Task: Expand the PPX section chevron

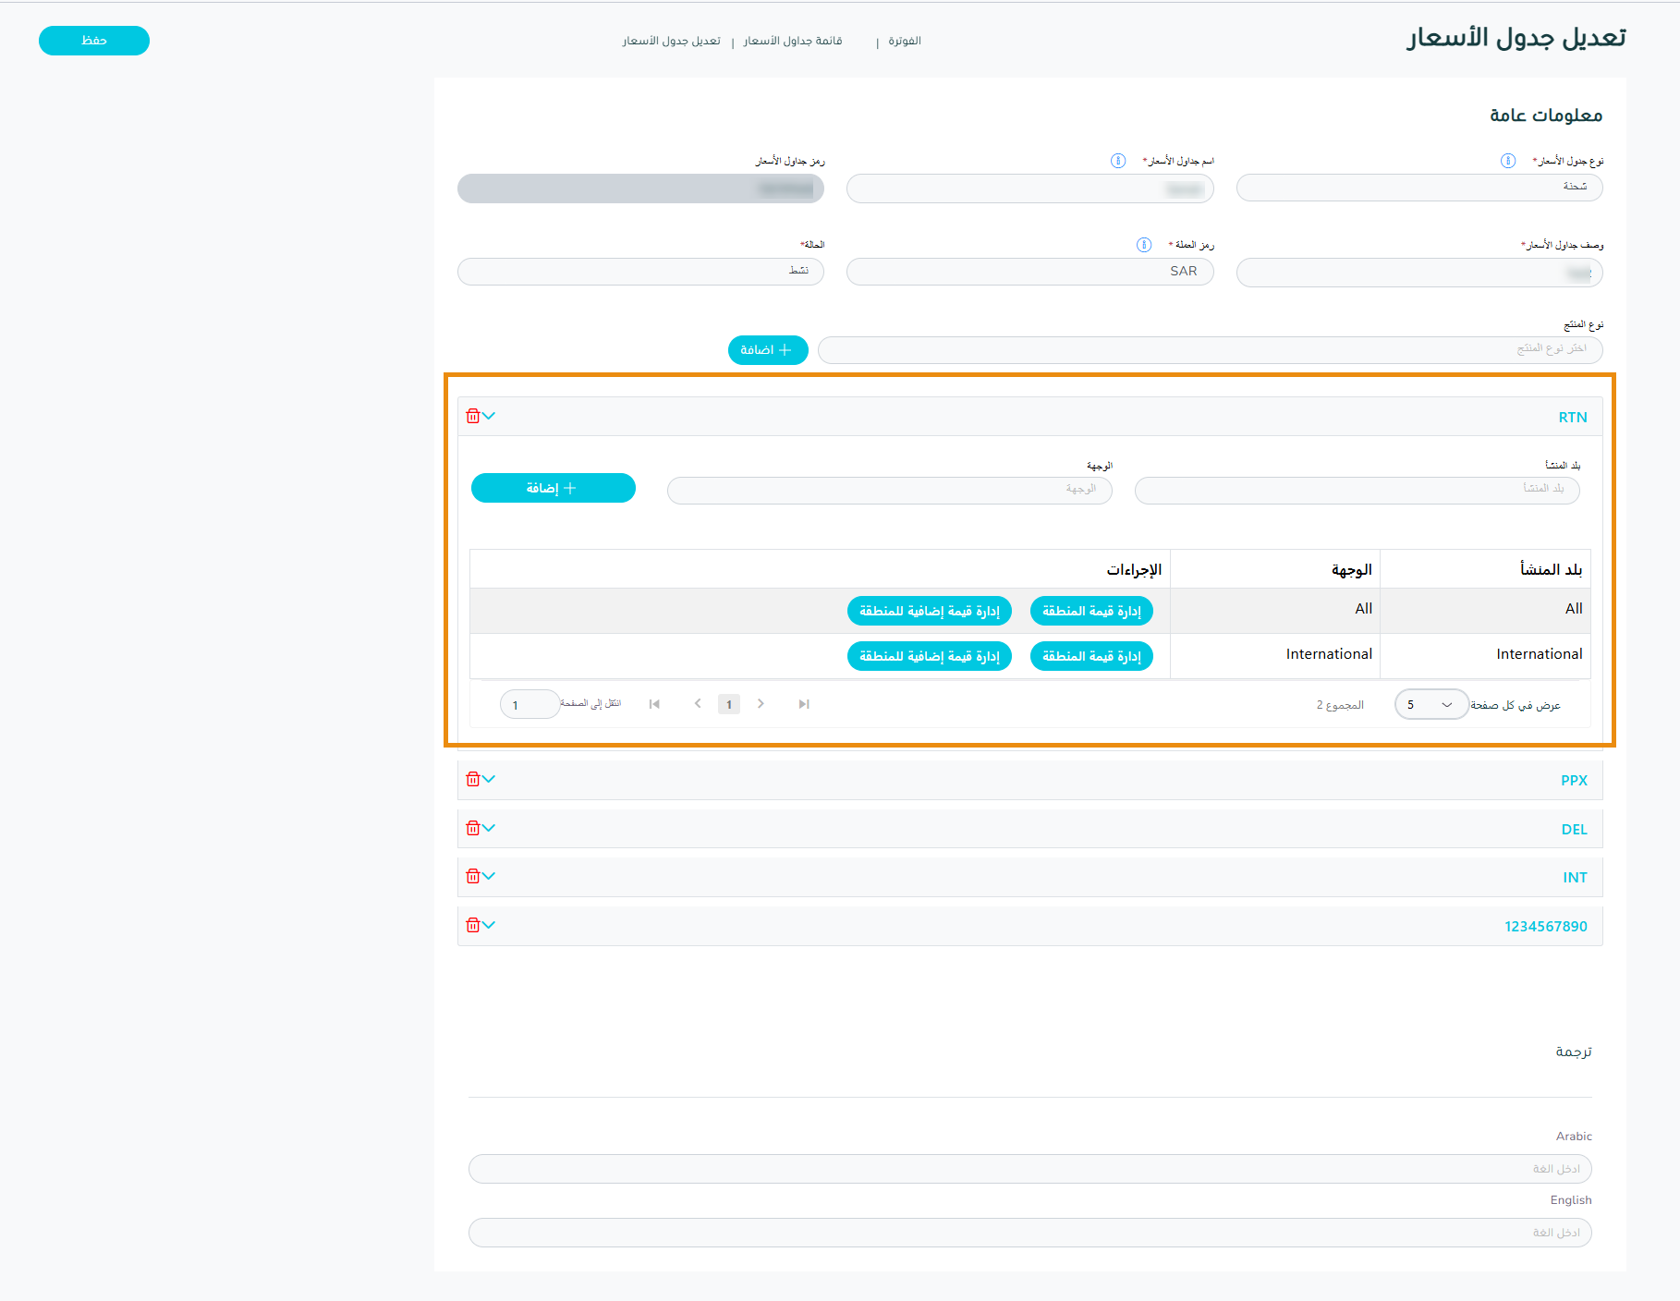Action: coord(490,779)
